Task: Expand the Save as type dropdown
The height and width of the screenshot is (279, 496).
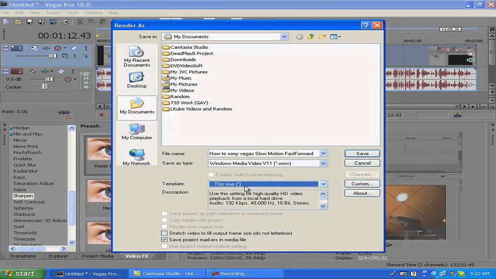Action: point(323,163)
